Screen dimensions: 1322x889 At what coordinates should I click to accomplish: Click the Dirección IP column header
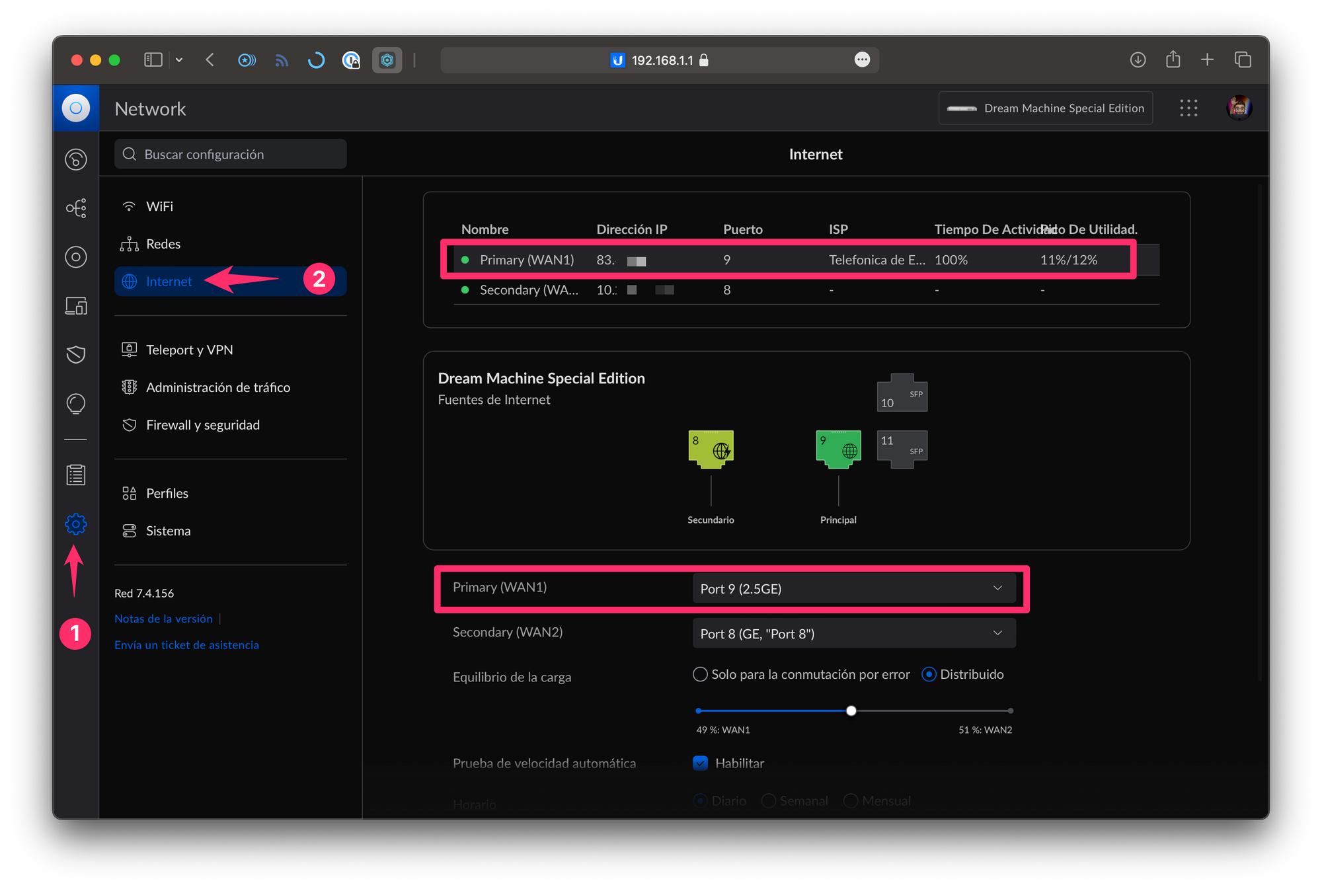pyautogui.click(x=631, y=229)
